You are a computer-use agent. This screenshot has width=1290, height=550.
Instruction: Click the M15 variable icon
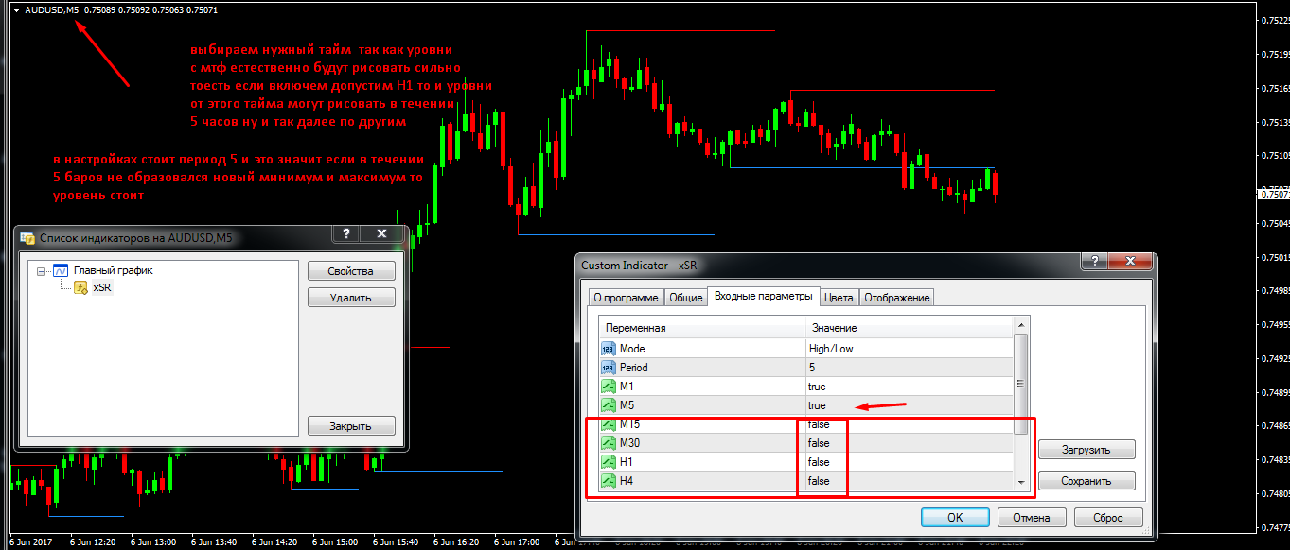608,424
